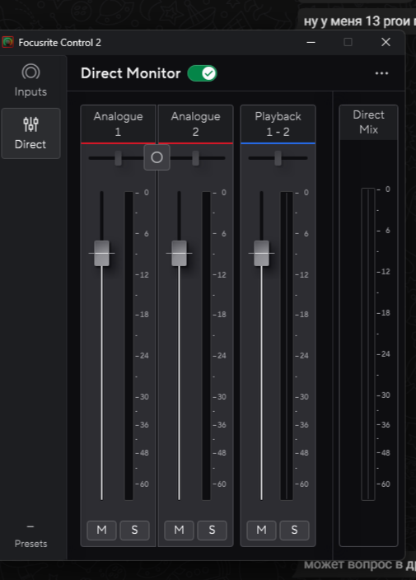
Task: Click the Playback 1 - 2 channel label
Action: point(278,124)
